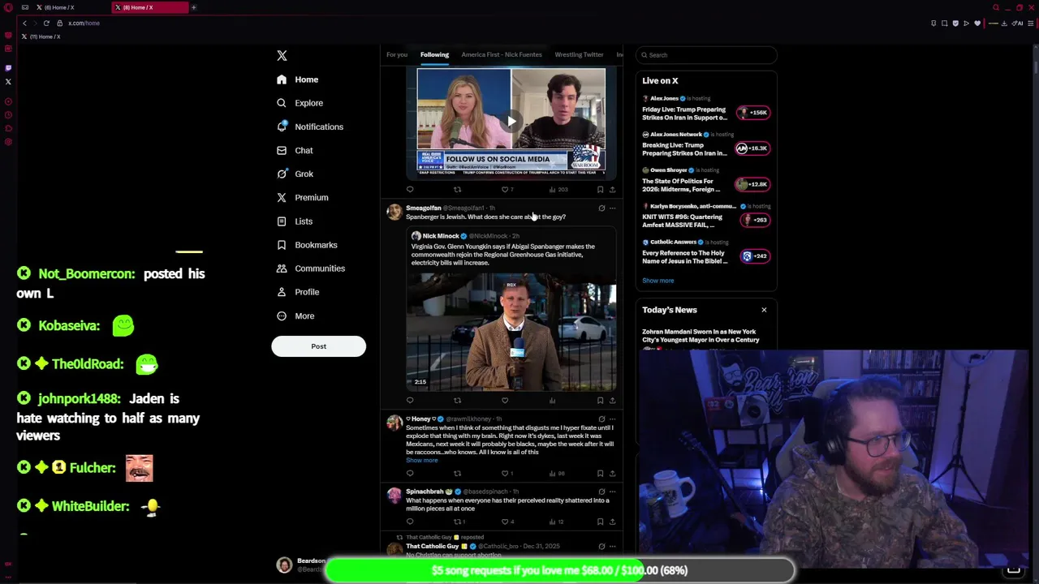Switch to the For you tab
The width and height of the screenshot is (1039, 584).
tap(397, 54)
